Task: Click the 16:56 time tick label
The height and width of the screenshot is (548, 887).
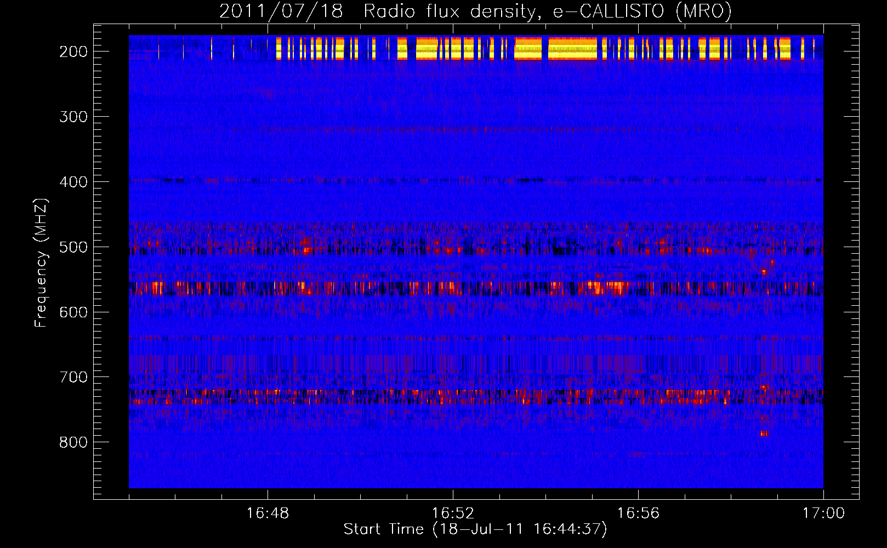Action: coord(638,513)
